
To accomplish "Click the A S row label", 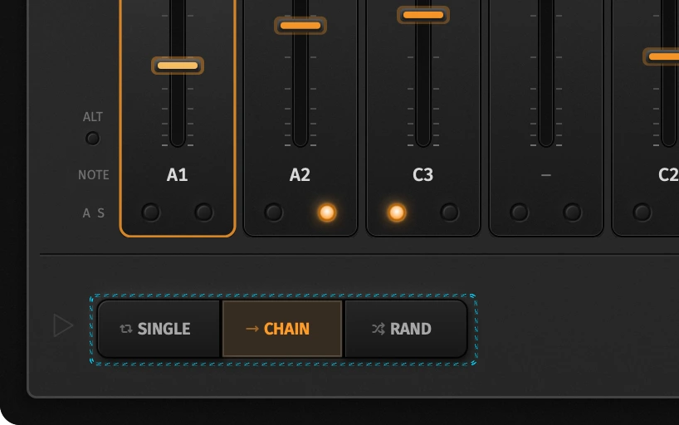I will coord(94,212).
